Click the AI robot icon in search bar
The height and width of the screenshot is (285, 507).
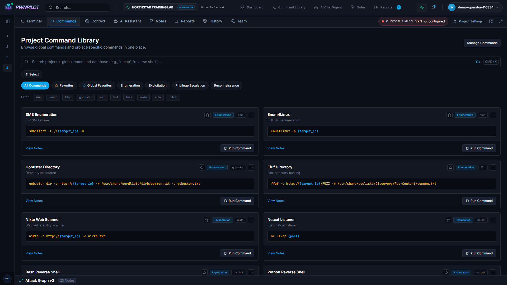(x=478, y=62)
